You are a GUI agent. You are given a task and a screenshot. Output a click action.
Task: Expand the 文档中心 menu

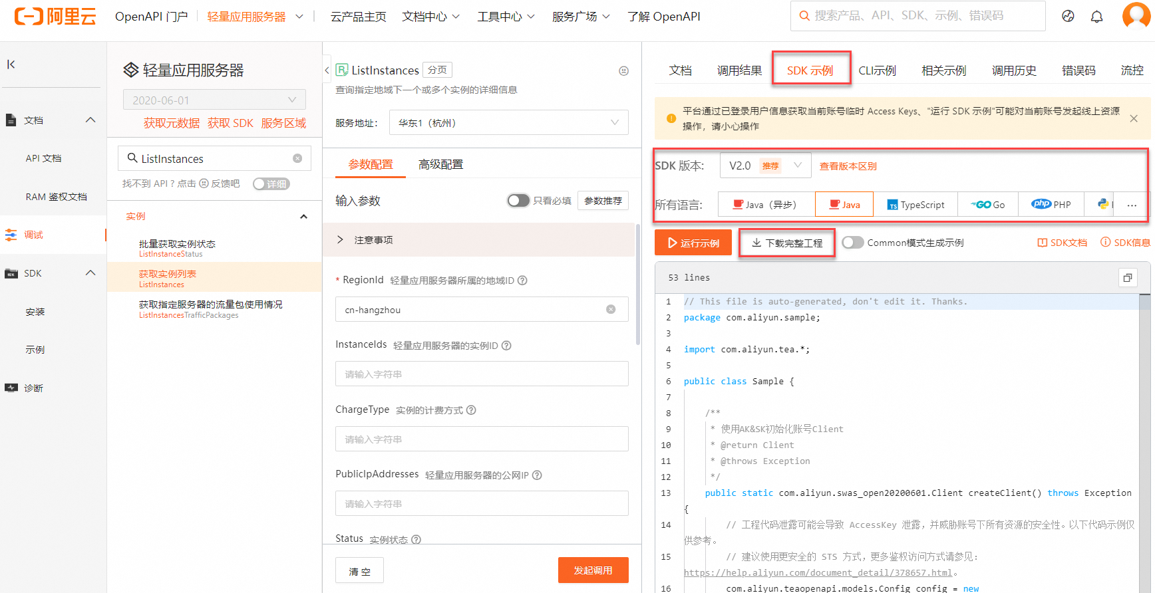tap(430, 17)
